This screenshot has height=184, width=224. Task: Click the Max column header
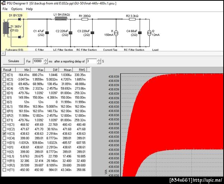[38, 70]
